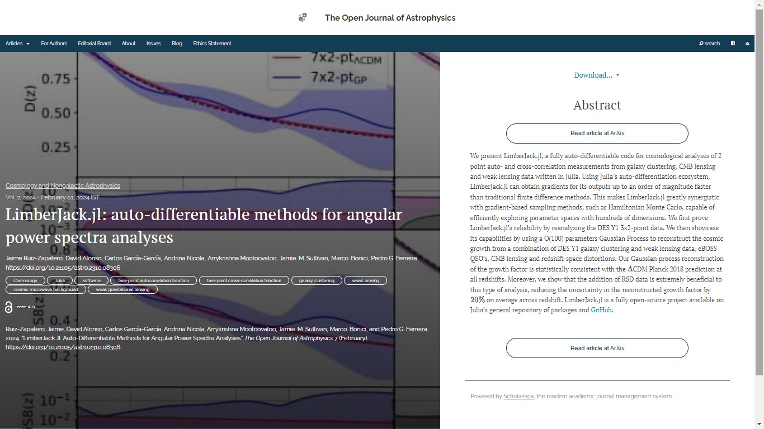The image size is (764, 429).
Task: Click The Open Journal of Astrophysics title
Action: coord(390,18)
